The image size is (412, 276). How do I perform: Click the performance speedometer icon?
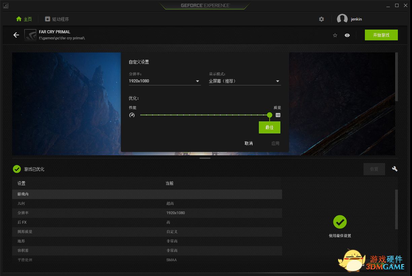[132, 115]
